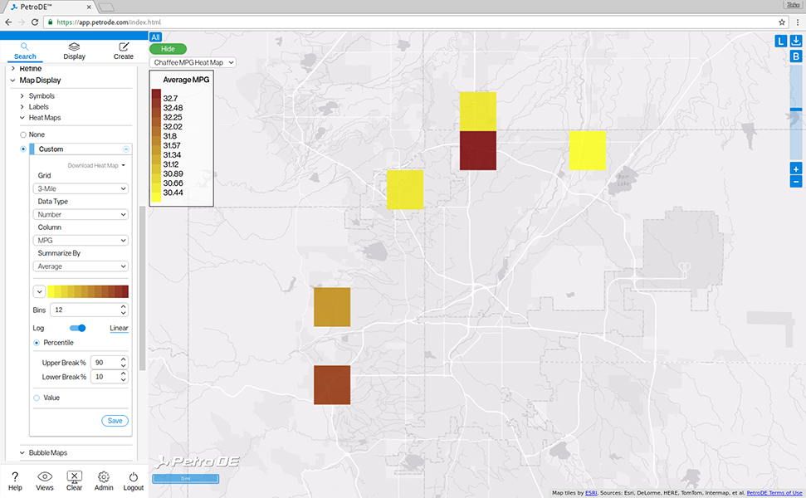Open Help from bottom bar
This screenshot has height=498, width=806.
tap(16, 481)
